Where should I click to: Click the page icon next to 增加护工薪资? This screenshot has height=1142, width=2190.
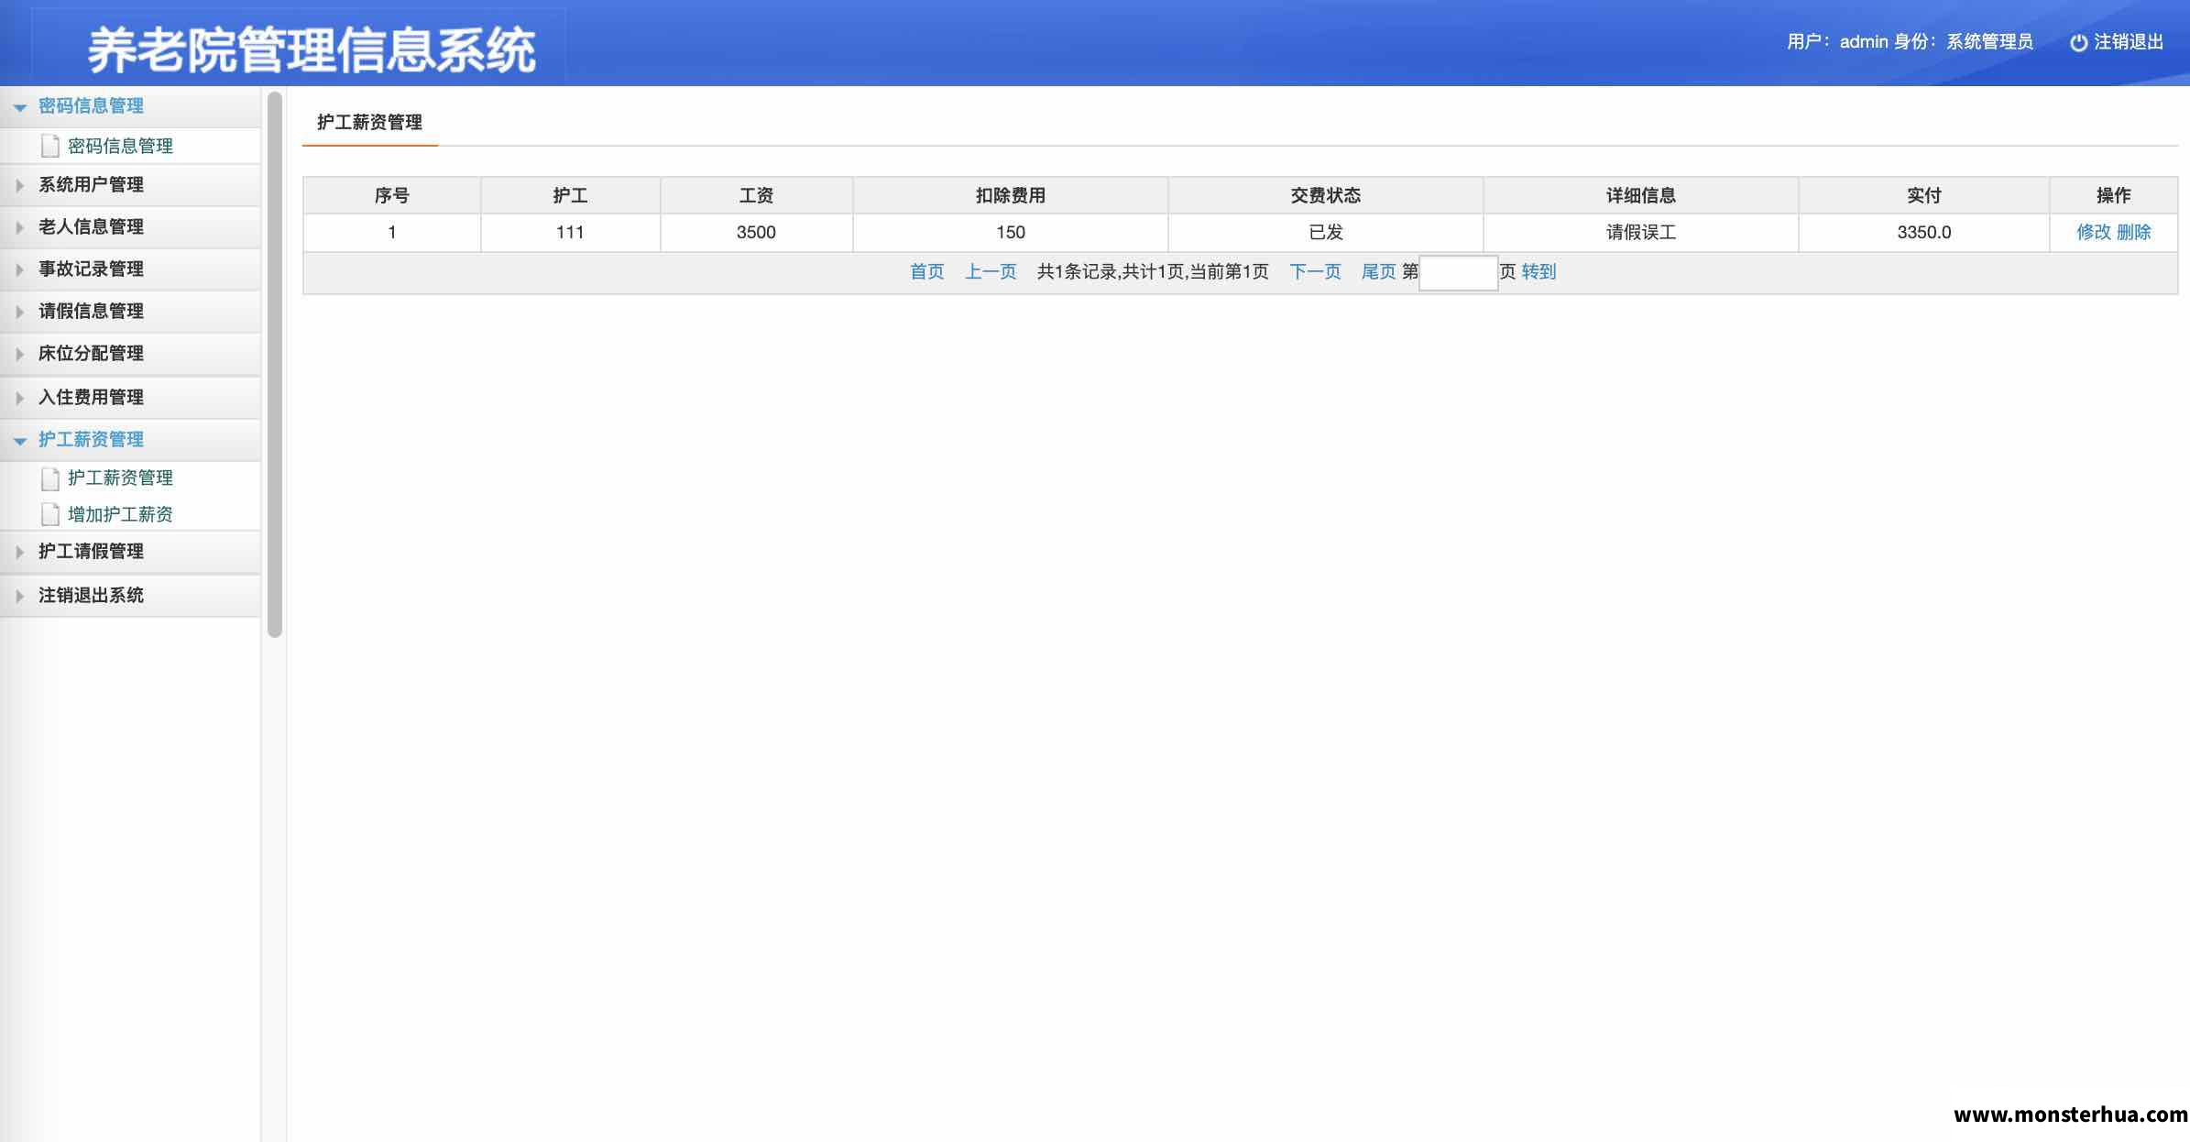coord(50,514)
